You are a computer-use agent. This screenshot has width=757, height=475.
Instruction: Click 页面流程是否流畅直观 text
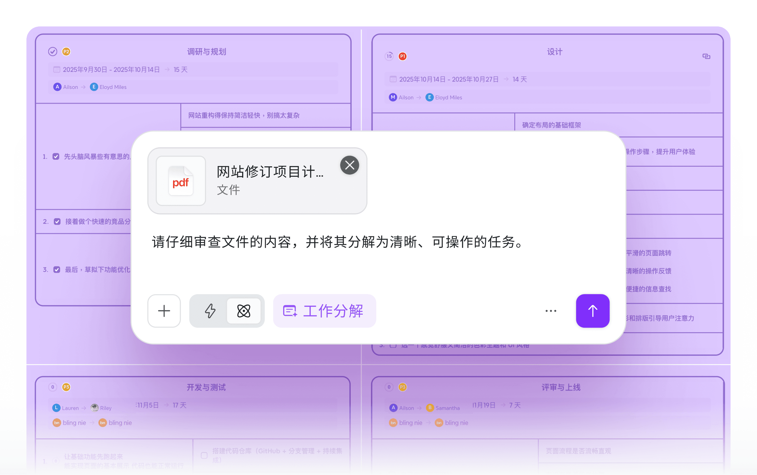click(578, 451)
